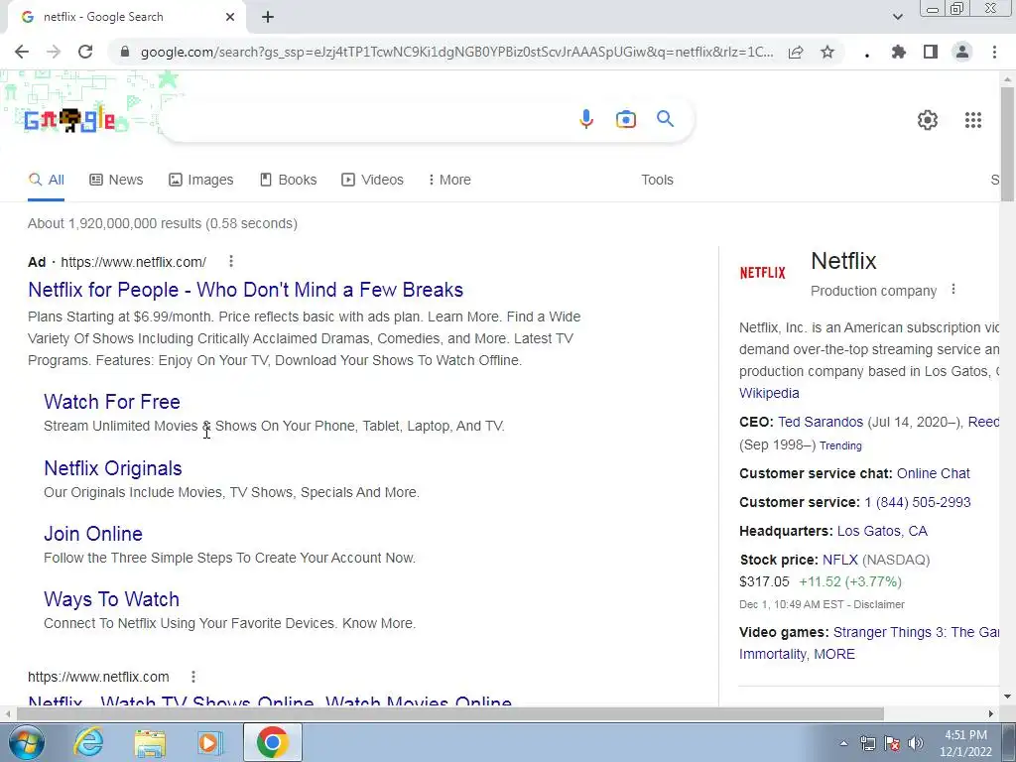Open the Windows Start button
This screenshot has width=1016, height=762.
point(25,742)
